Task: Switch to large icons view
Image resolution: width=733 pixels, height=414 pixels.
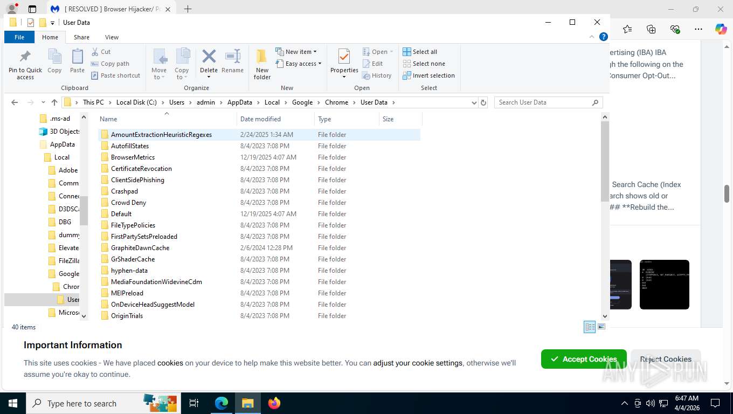Action: click(601, 327)
